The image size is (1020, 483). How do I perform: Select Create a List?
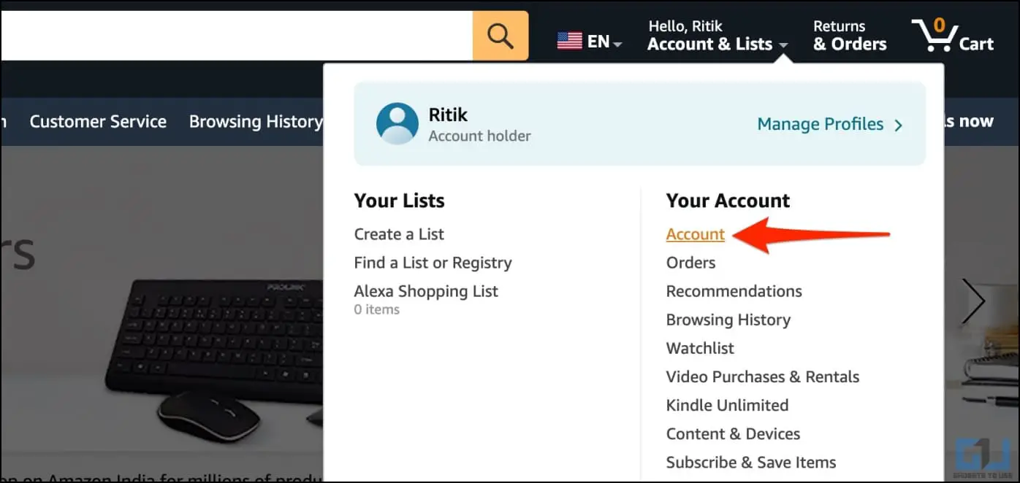(399, 234)
